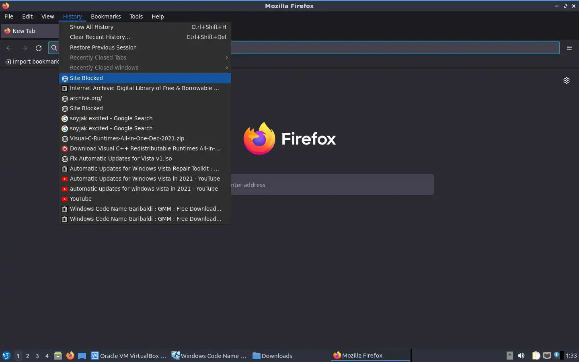This screenshot has height=362, width=579.
Task: Close the open History menu
Action: pyautogui.click(x=72, y=16)
